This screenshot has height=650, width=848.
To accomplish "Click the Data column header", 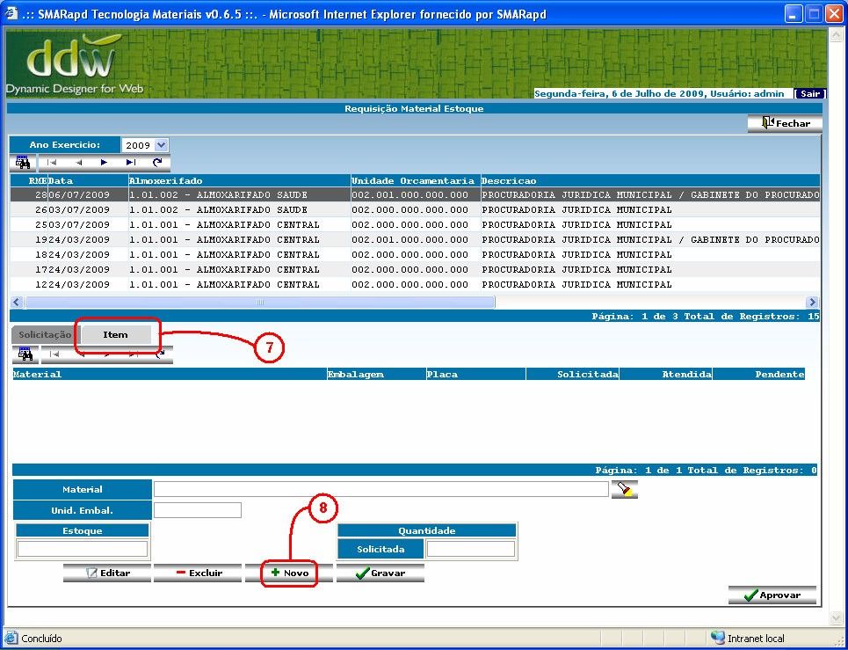I will tap(88, 181).
